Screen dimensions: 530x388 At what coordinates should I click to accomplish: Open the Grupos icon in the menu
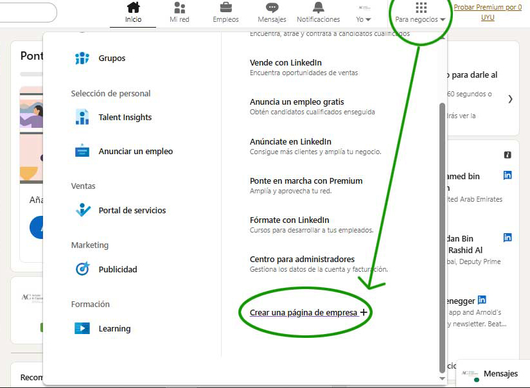click(82, 58)
